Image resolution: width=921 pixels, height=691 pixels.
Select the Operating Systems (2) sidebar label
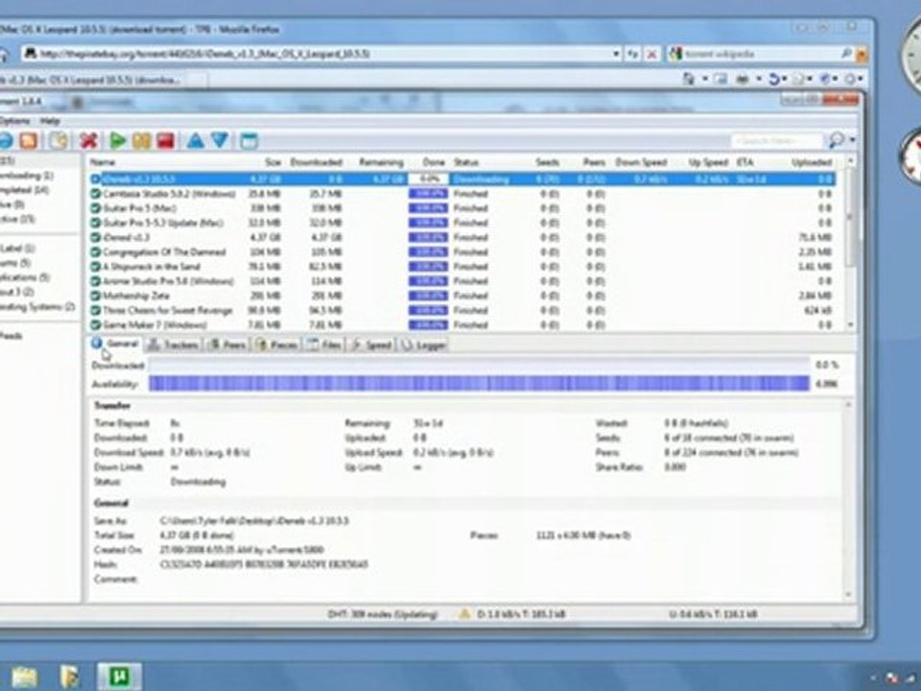37,307
